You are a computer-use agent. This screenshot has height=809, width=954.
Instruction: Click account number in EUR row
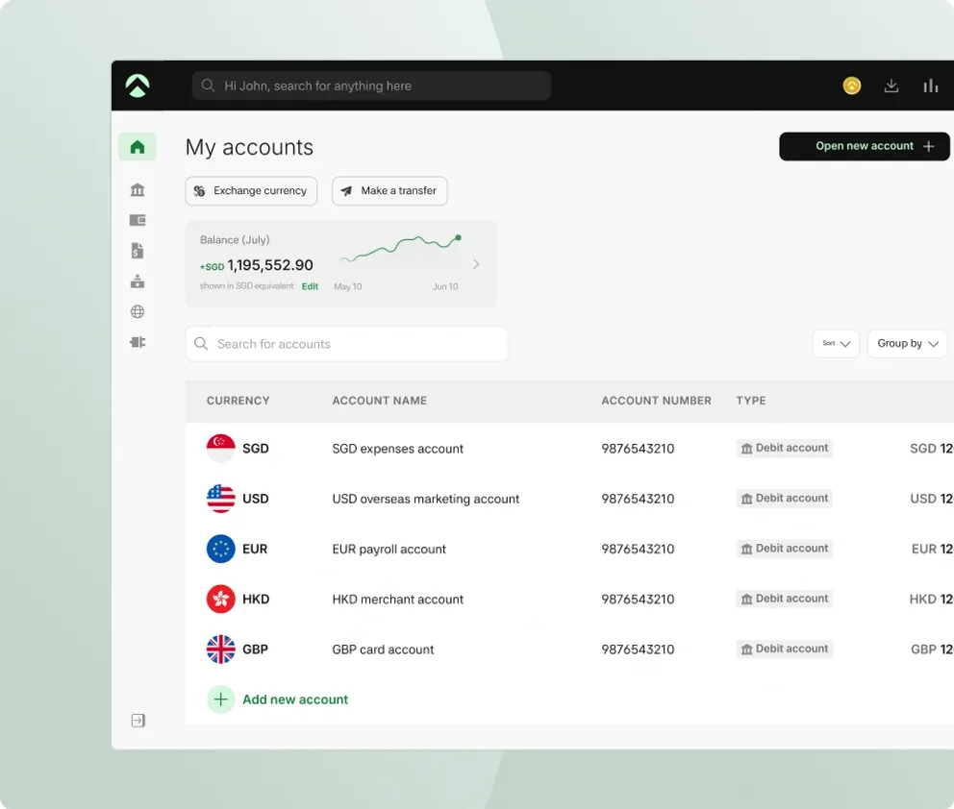[638, 549]
